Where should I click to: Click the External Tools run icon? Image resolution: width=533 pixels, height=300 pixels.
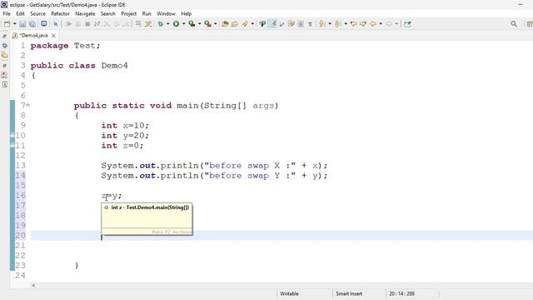coord(207,24)
